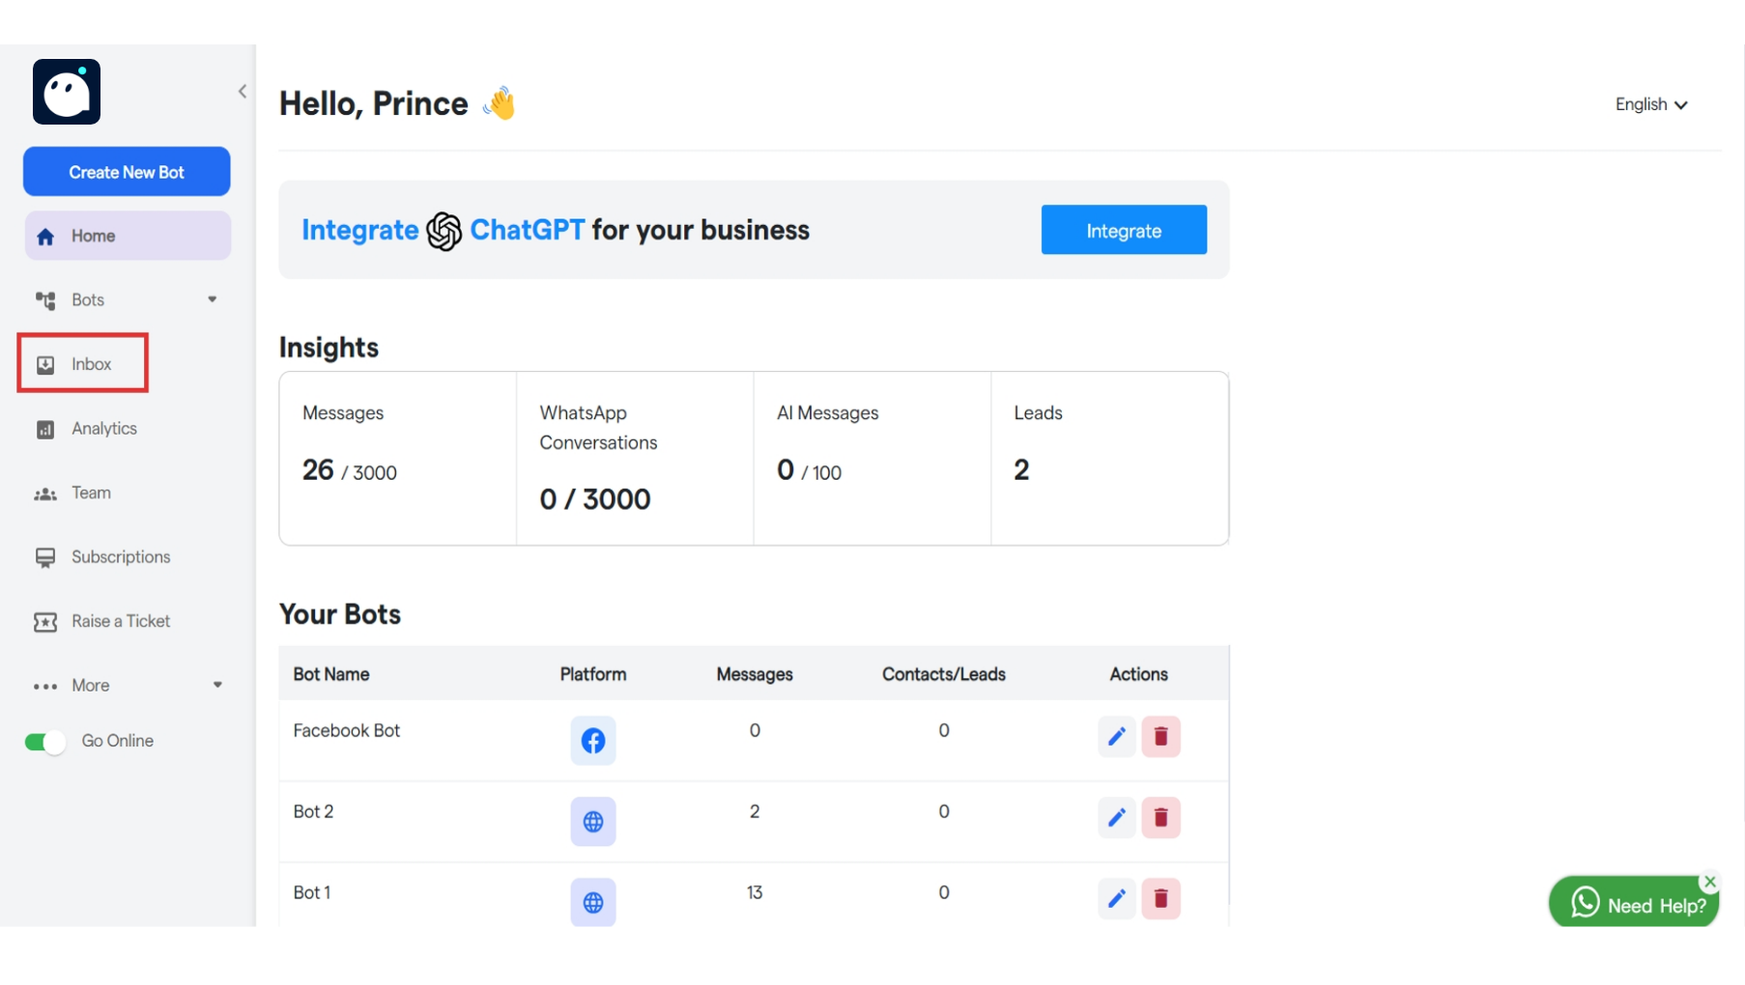Toggle the Go Online switch
Image resolution: width=1745 pixels, height=985 pixels.
(44, 742)
